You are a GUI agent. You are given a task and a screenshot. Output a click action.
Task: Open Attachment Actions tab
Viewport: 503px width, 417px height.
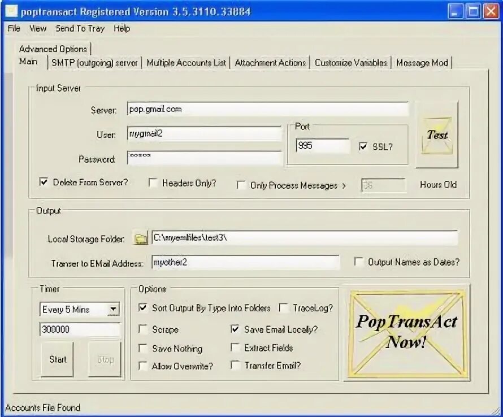click(x=270, y=63)
